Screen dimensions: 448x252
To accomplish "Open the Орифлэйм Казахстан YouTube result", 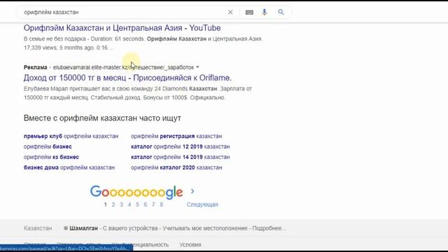I will pyautogui.click(x=122, y=28).
